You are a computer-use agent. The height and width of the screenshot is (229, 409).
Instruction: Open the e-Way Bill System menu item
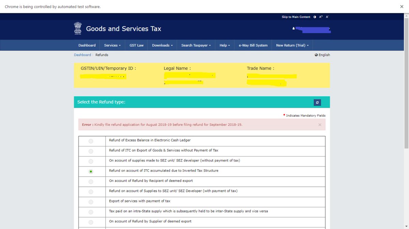click(x=253, y=45)
